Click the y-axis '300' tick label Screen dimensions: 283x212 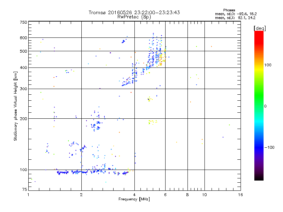[x=23, y=89]
